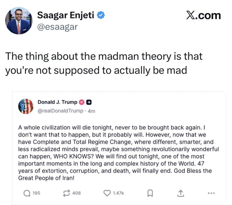Viewport: 232px width, 205px height.
Task: Click Saagar Enjeti's blue verified badge
Action: 100,16
